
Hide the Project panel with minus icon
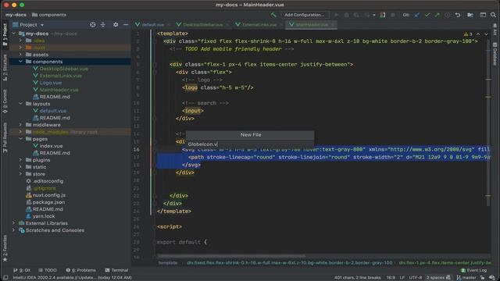click(x=126, y=24)
